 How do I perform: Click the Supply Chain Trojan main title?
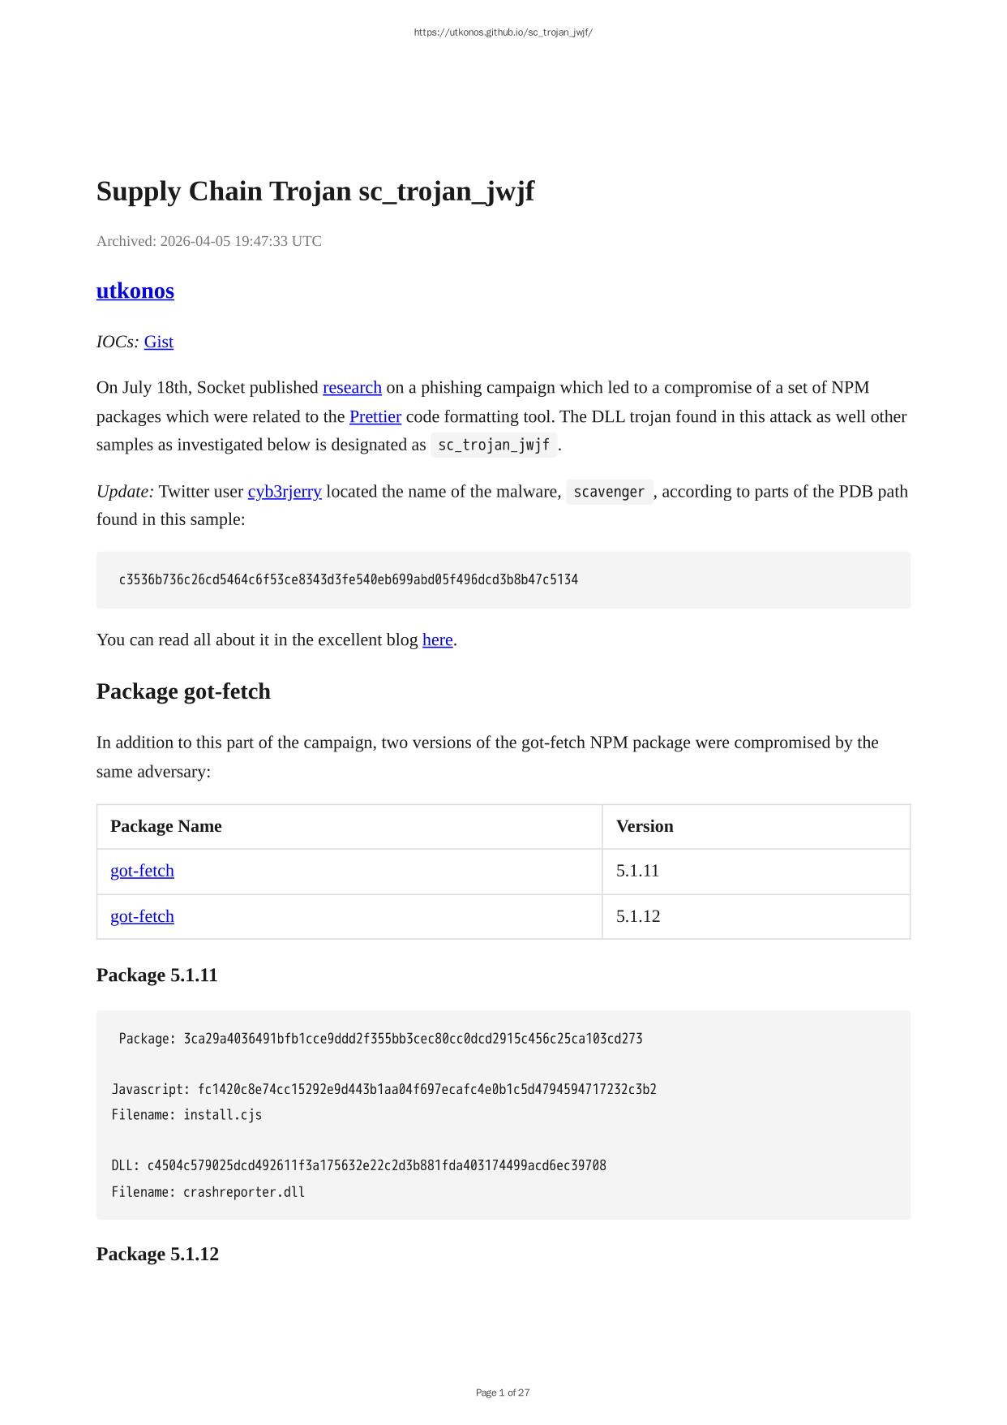point(315,192)
